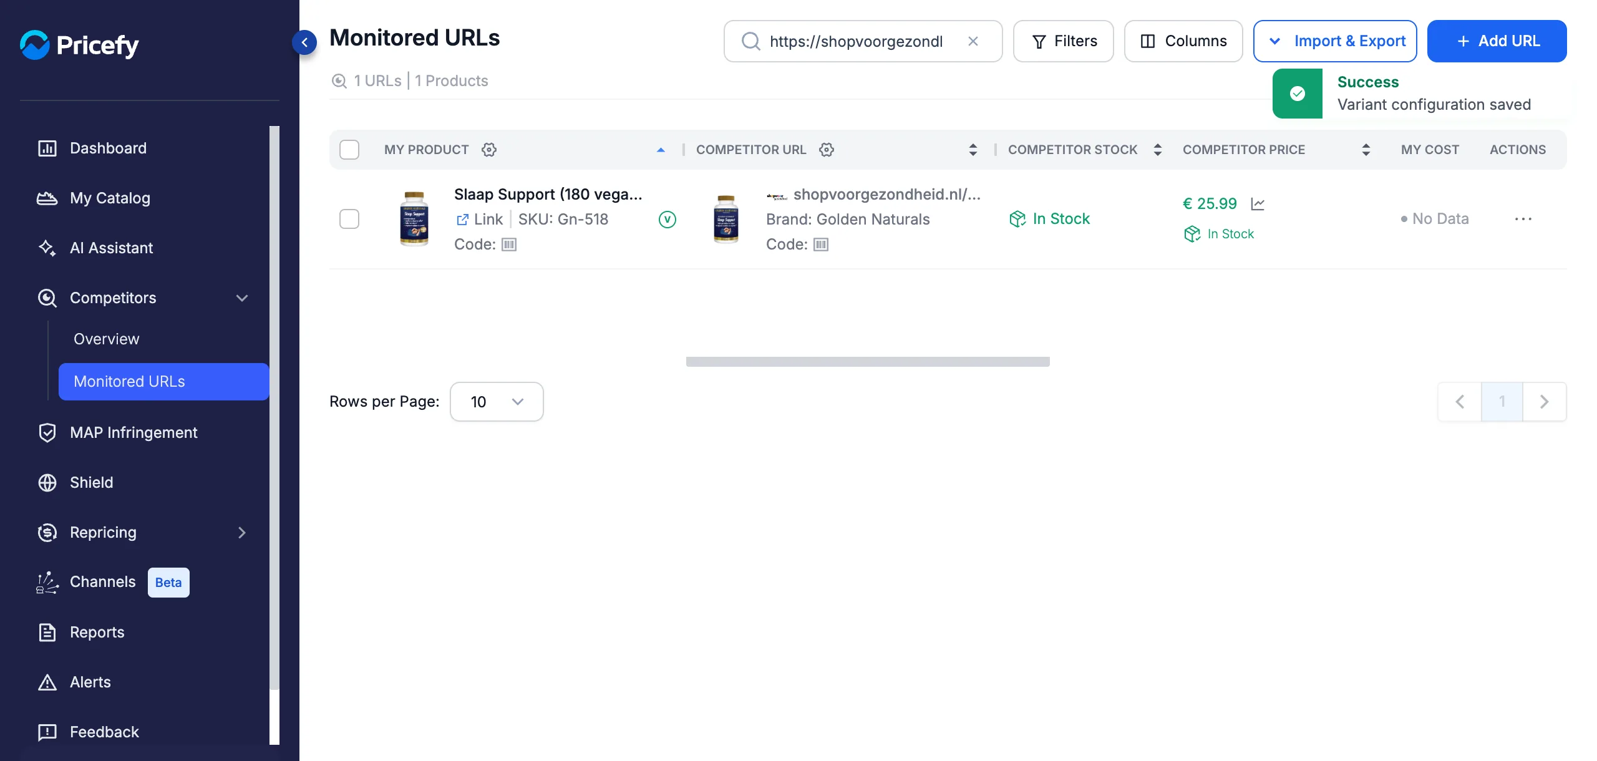This screenshot has width=1597, height=761.
Task: Click Brand: Golden Naturals text
Action: pos(848,220)
